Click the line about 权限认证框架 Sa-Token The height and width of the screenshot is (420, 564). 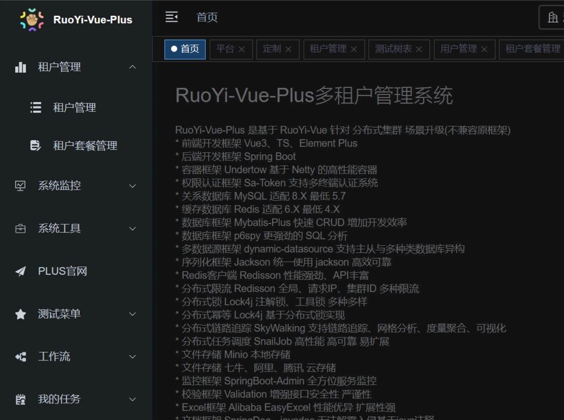276,183
